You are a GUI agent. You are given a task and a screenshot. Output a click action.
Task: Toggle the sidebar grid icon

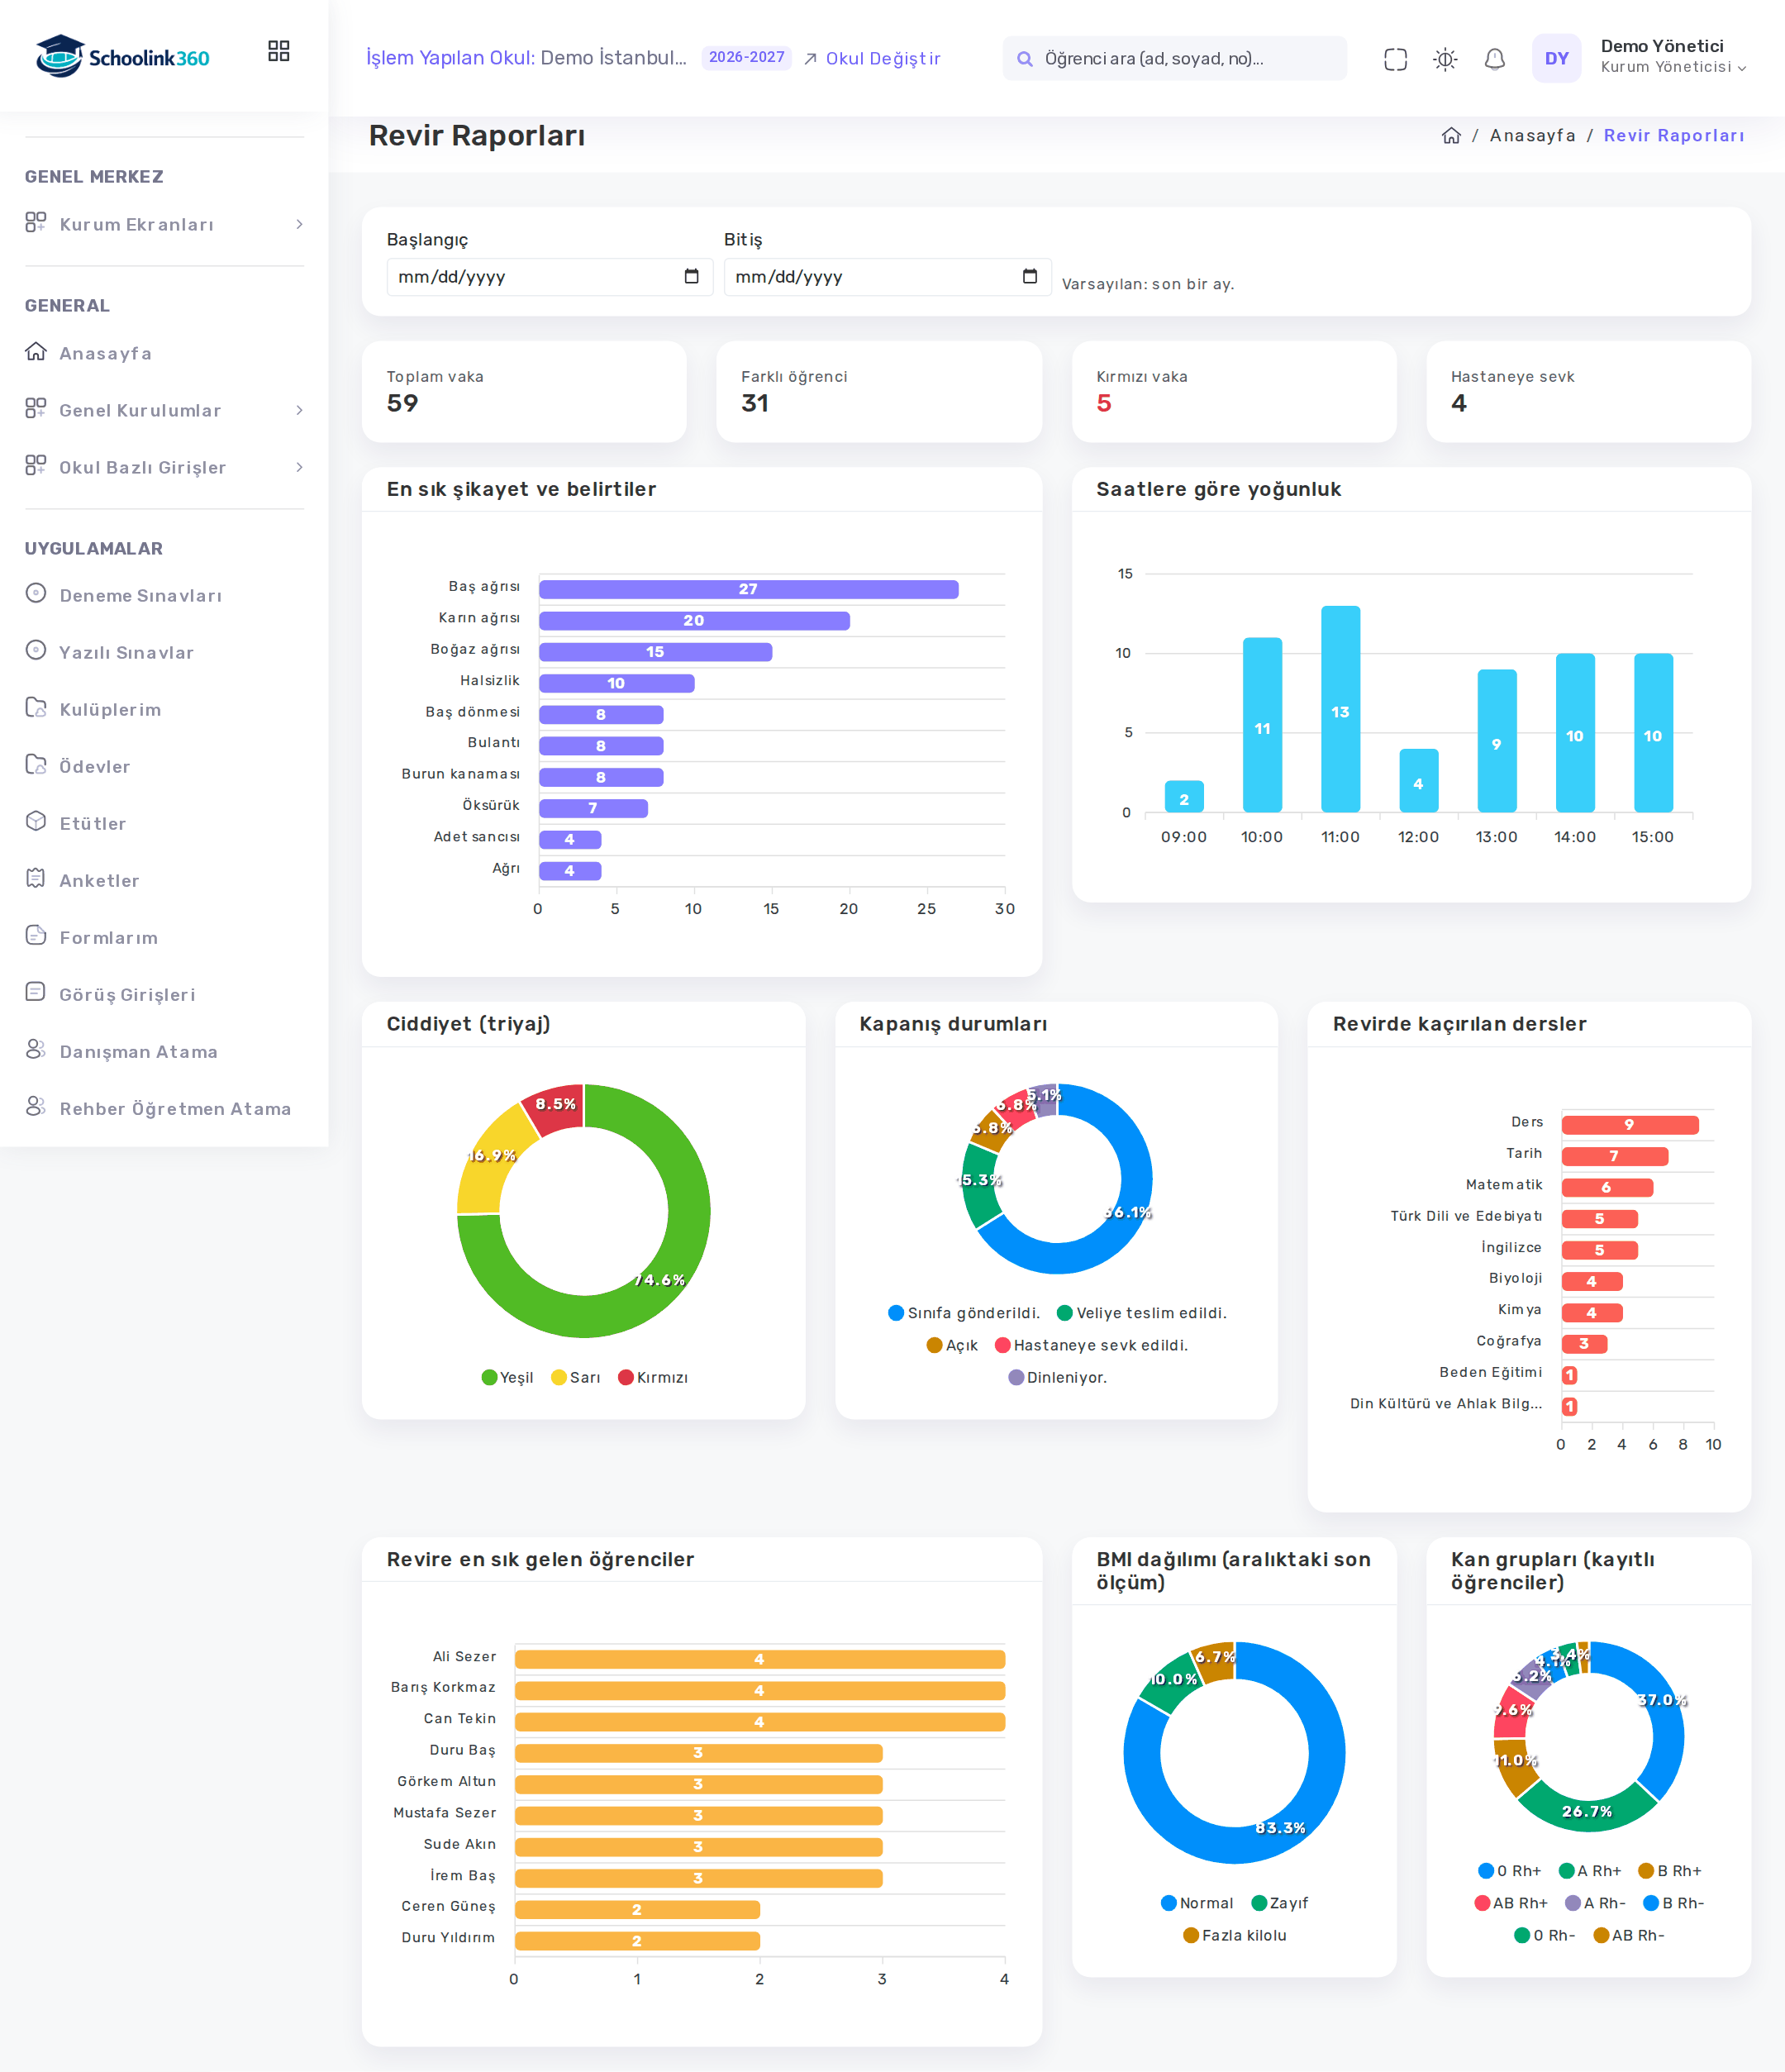[279, 51]
